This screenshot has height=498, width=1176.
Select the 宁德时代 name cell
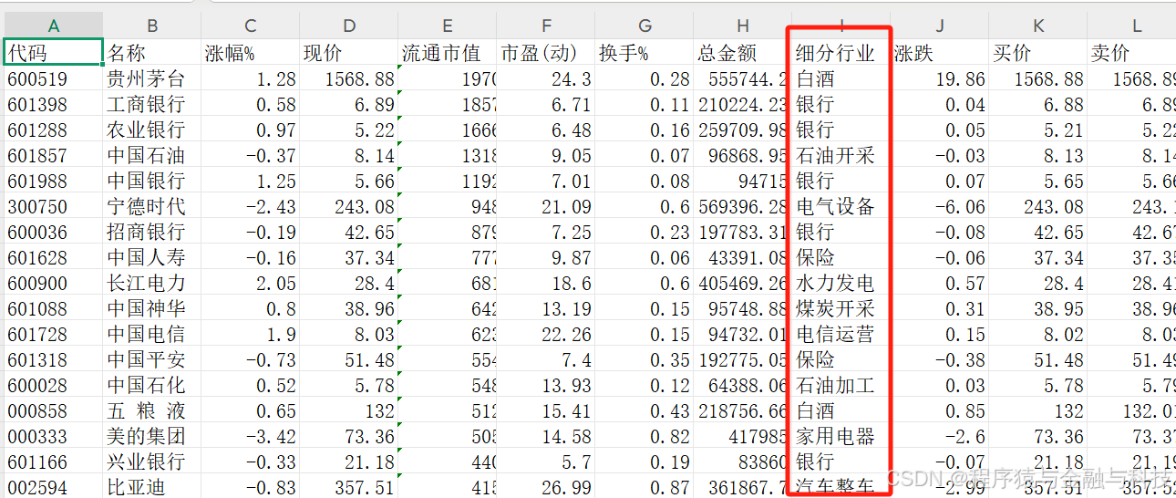152,206
